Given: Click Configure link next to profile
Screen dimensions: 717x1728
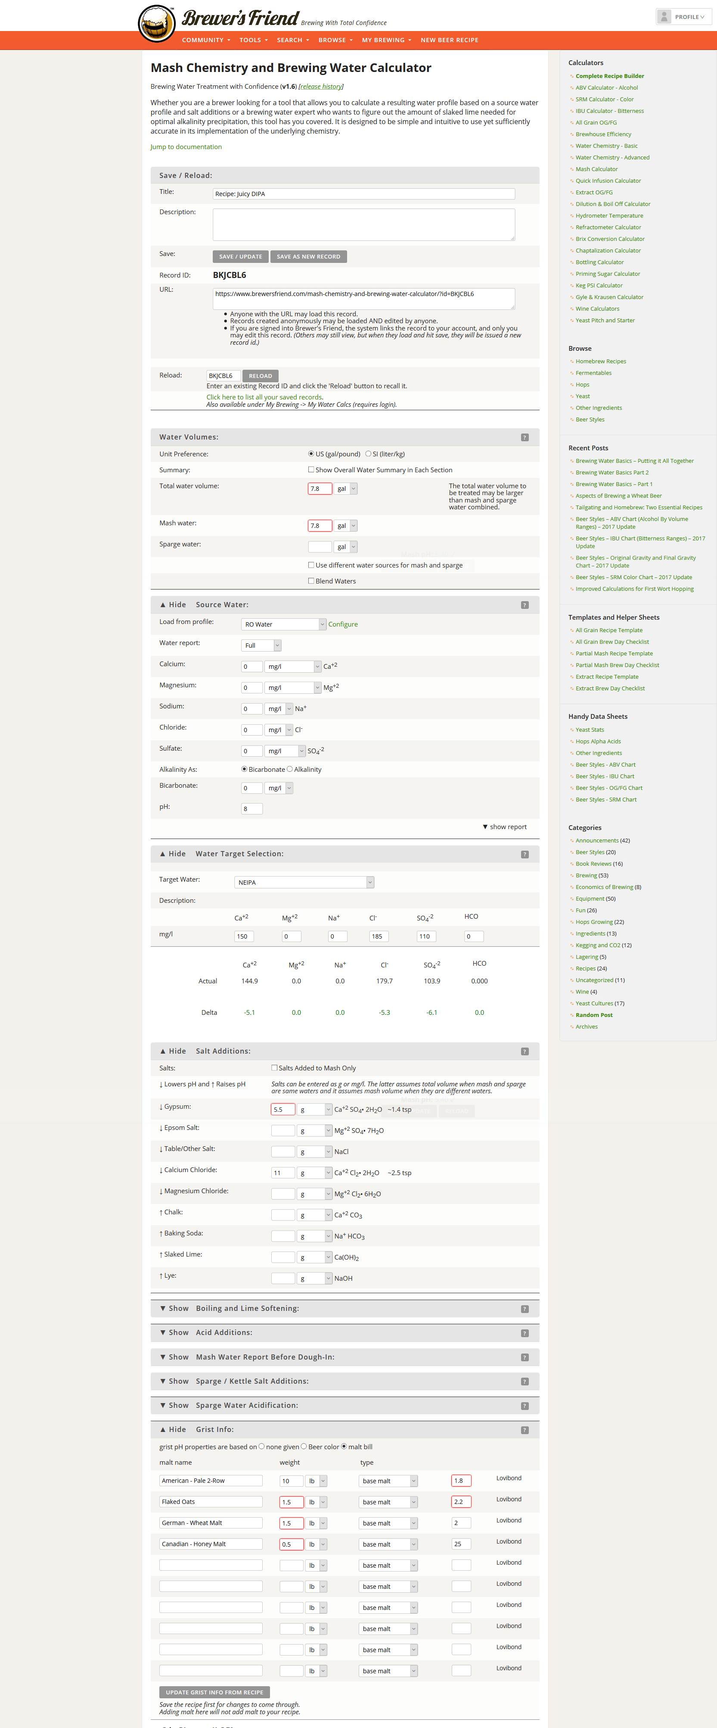Looking at the screenshot, I should [x=343, y=624].
